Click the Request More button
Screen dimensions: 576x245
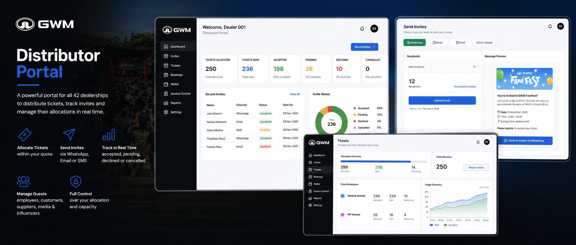click(x=476, y=168)
